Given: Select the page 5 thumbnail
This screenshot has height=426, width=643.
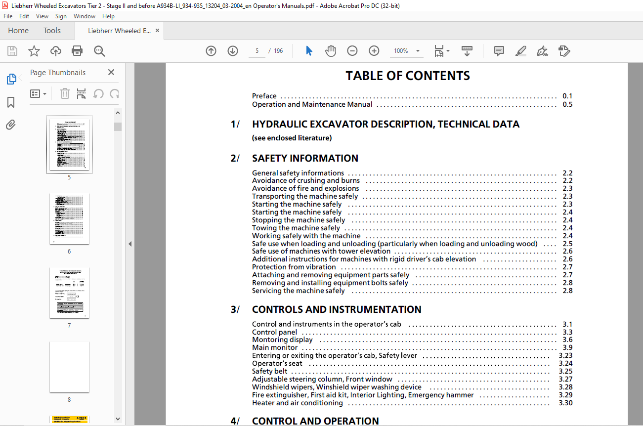Looking at the screenshot, I should 69,144.
